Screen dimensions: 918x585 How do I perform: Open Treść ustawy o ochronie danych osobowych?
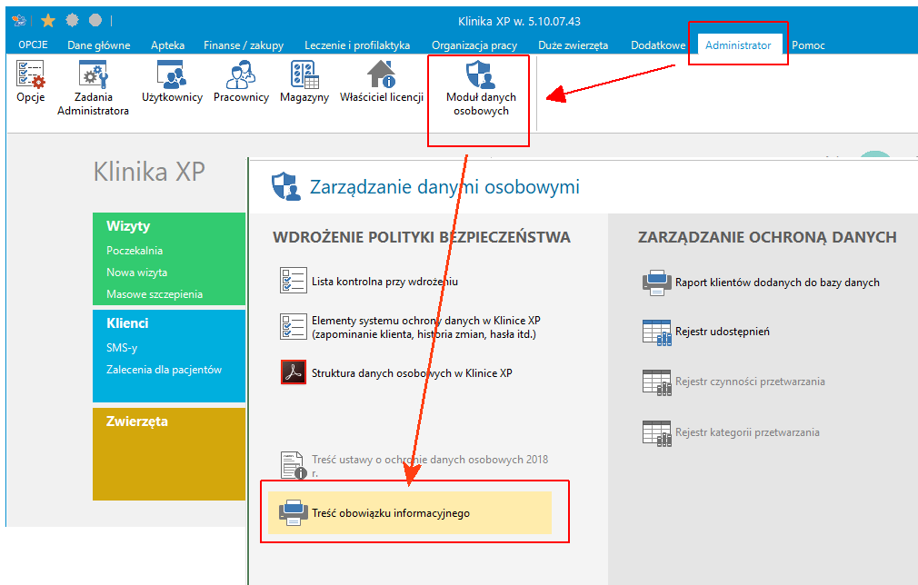pyautogui.click(x=430, y=466)
